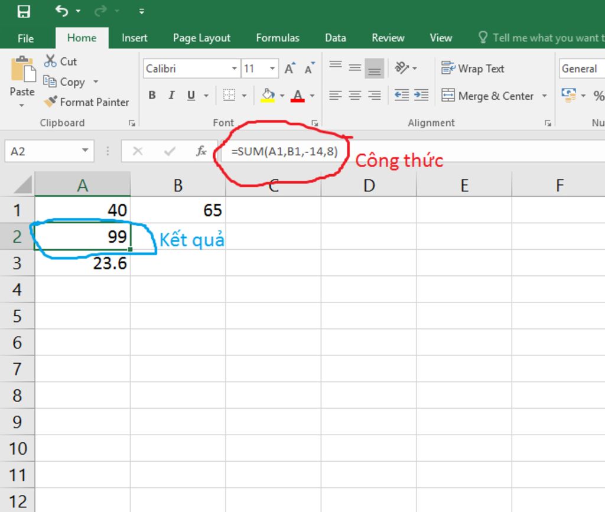Click Decrease Font Size icon

tap(310, 69)
